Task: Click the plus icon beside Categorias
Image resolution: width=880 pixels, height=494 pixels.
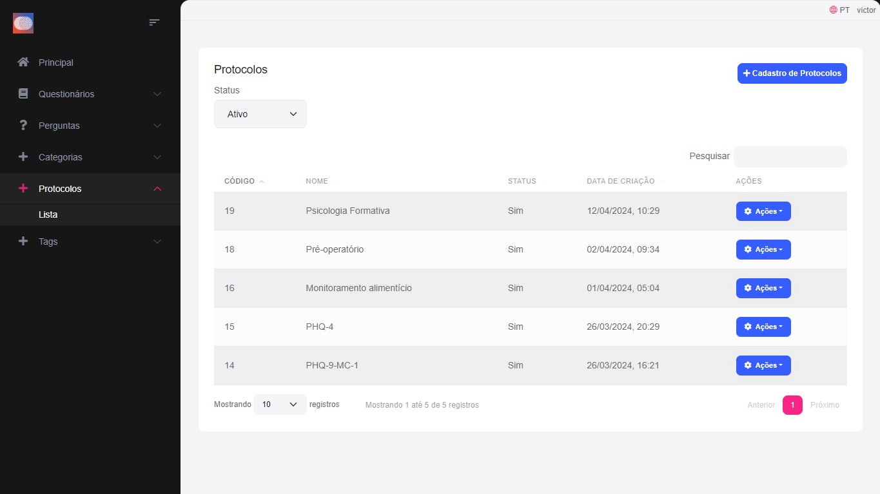Action: tap(23, 157)
